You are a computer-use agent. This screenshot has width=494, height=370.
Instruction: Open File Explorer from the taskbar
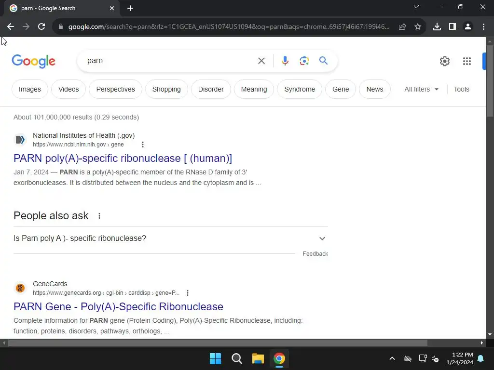pos(258,358)
